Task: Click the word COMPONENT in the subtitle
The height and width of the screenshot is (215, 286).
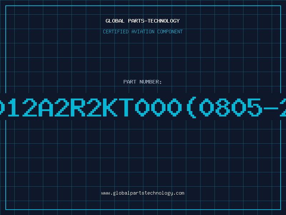Action: pos(170,32)
